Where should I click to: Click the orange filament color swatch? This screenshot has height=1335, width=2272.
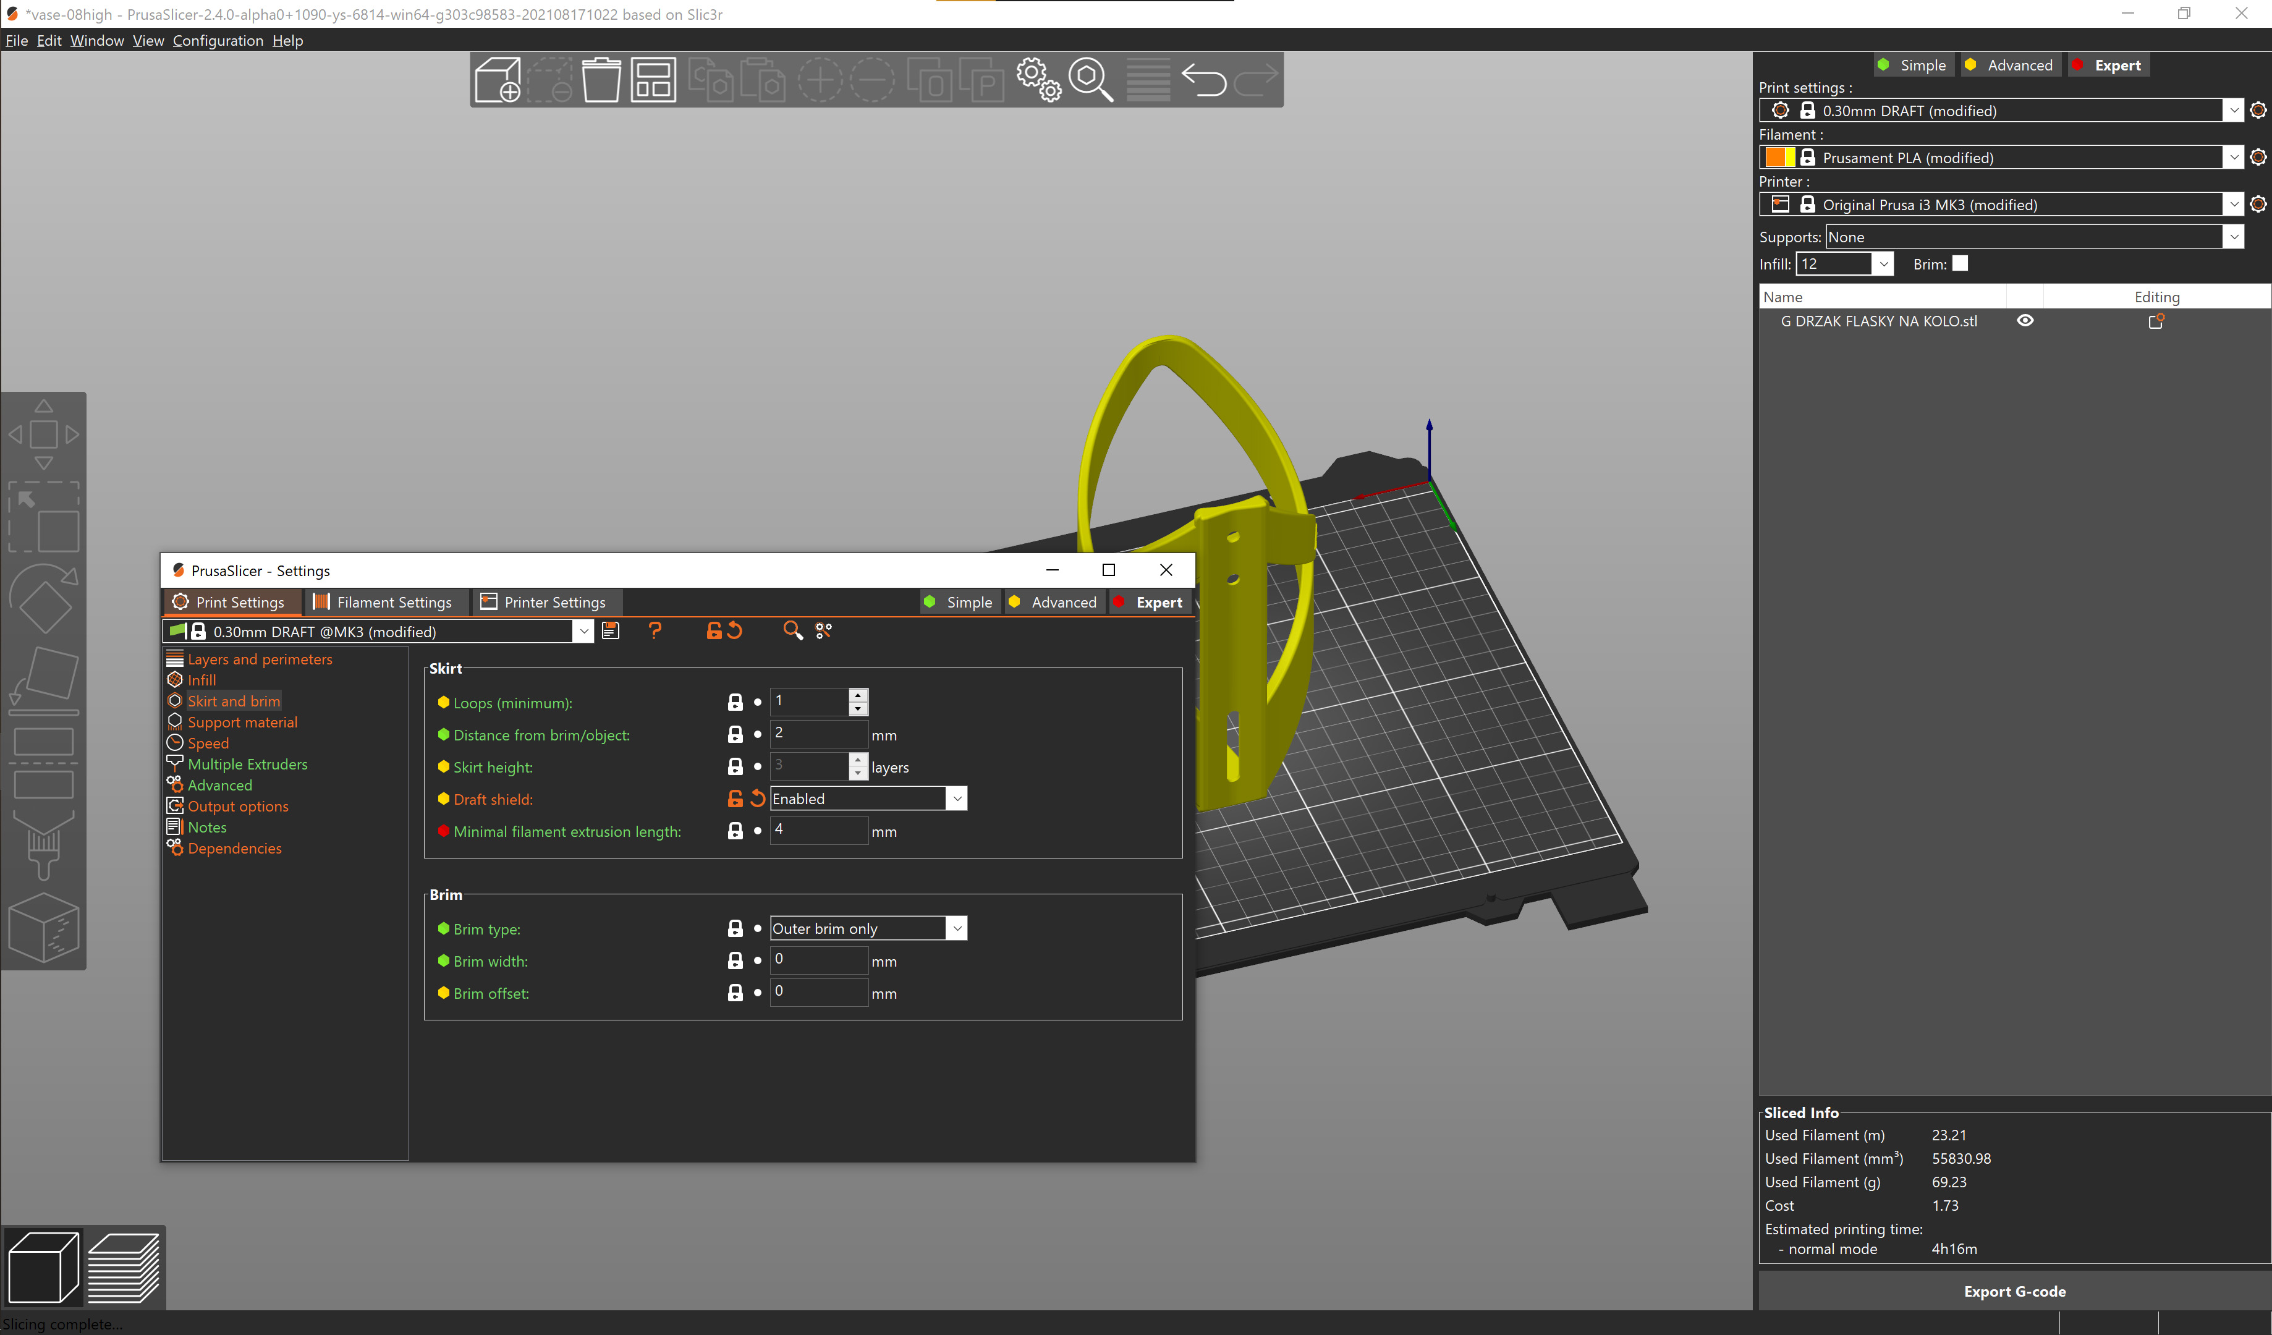1775,158
